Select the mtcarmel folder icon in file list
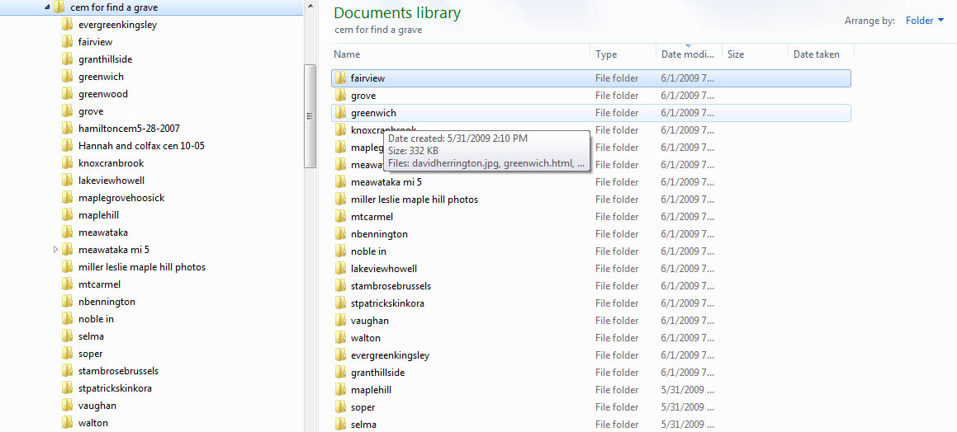 pos(340,217)
